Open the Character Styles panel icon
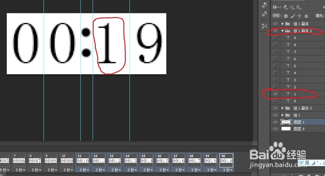The image size is (325, 176). (x=264, y=14)
